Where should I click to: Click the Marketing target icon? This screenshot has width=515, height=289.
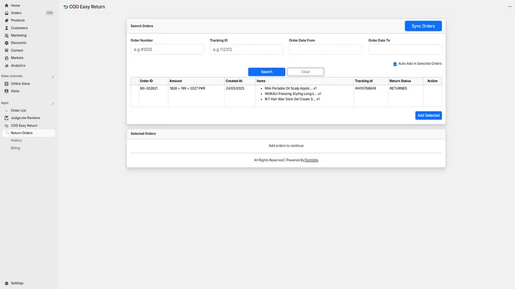(x=6, y=35)
